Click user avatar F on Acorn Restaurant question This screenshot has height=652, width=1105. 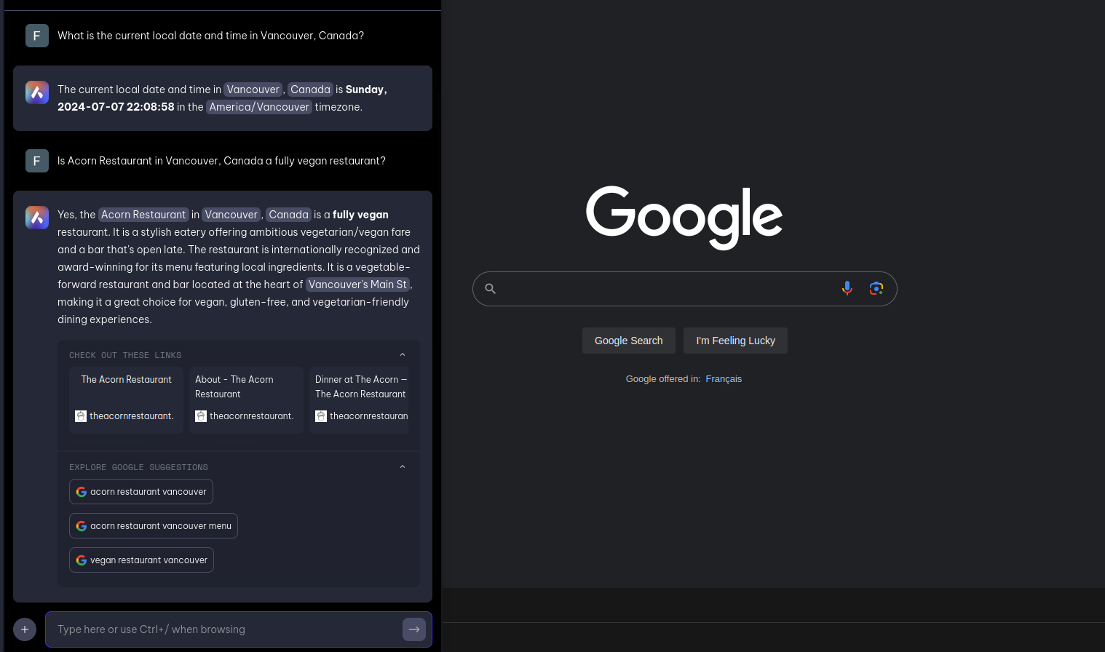pos(37,161)
